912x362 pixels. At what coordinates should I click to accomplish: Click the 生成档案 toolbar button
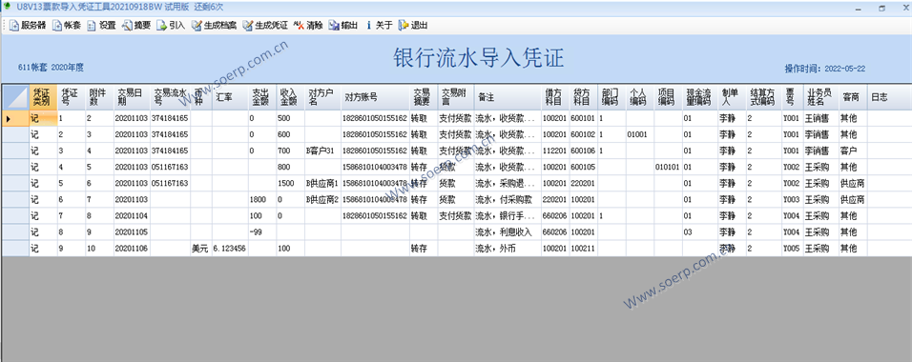click(x=214, y=26)
